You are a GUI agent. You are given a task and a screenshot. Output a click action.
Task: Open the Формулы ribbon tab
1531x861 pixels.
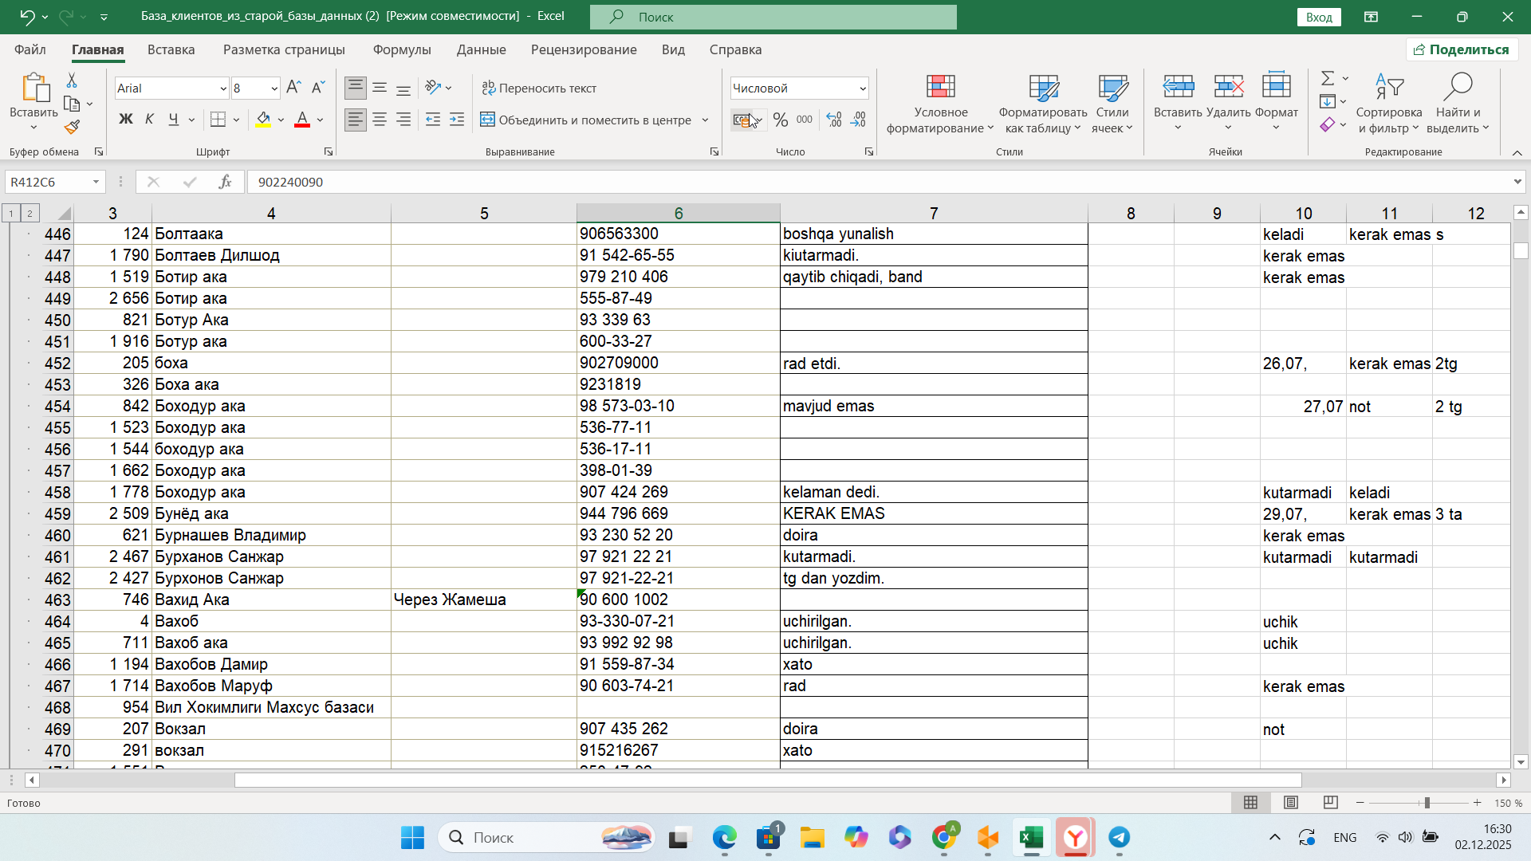click(x=401, y=49)
